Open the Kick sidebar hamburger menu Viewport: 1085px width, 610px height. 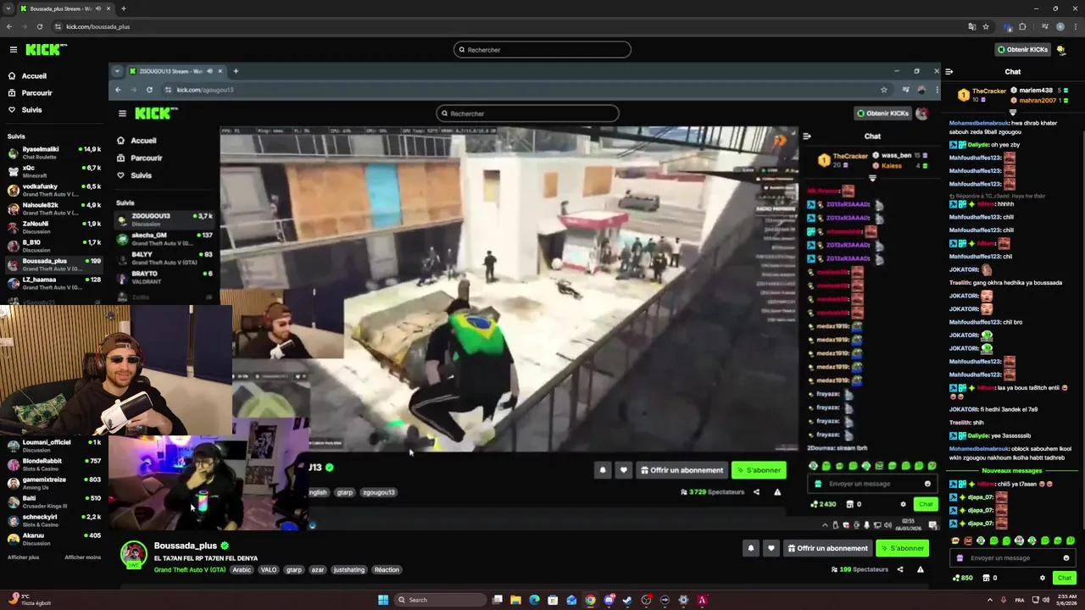tap(13, 50)
